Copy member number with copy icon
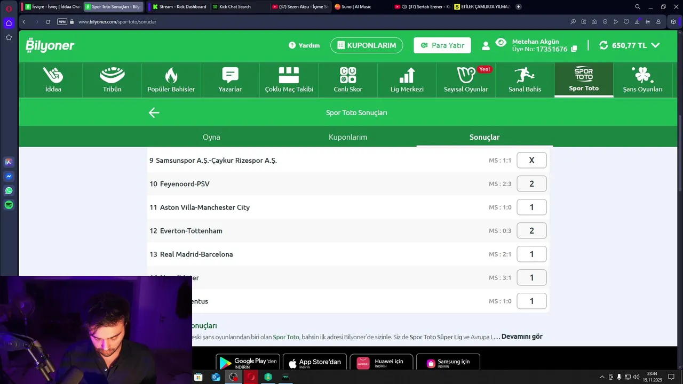683x384 pixels. [574, 49]
